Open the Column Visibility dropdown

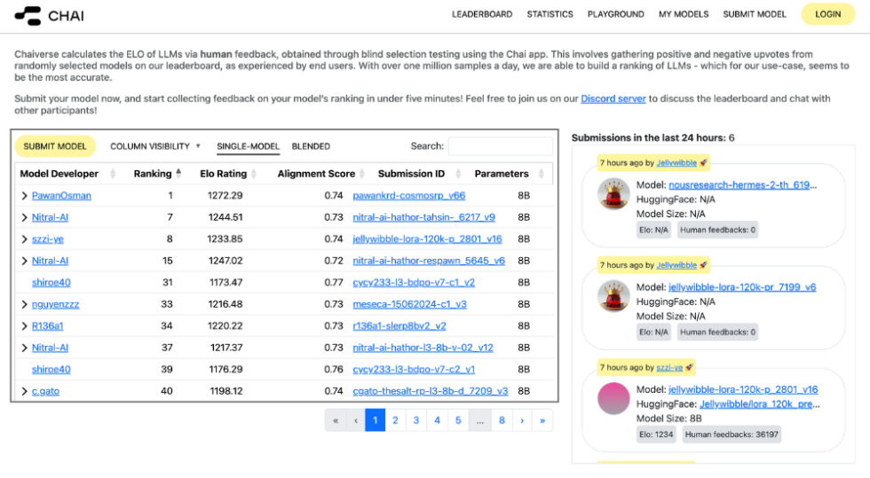[x=155, y=146]
